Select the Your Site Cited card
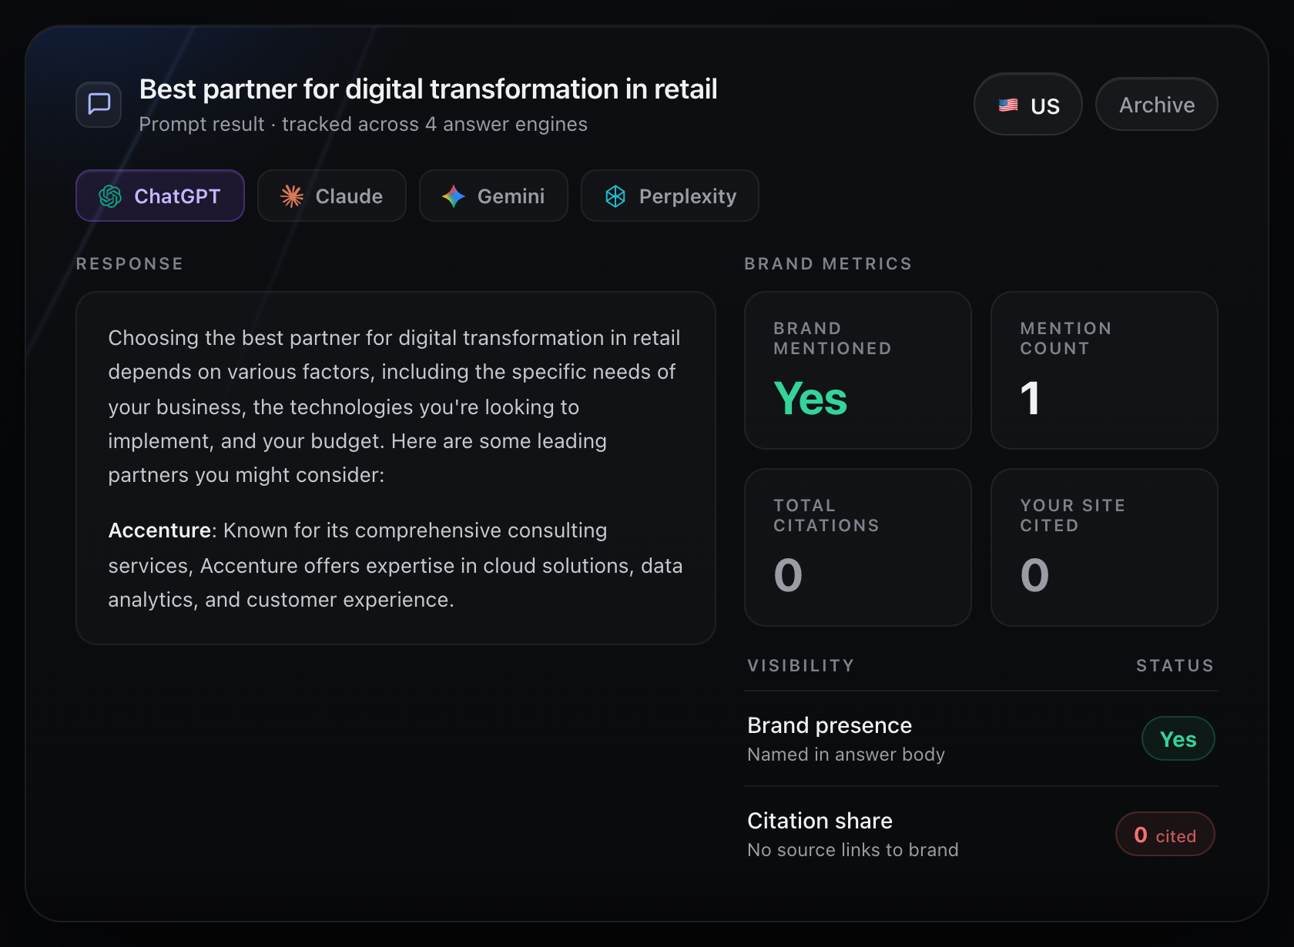This screenshot has height=947, width=1294. (1105, 547)
